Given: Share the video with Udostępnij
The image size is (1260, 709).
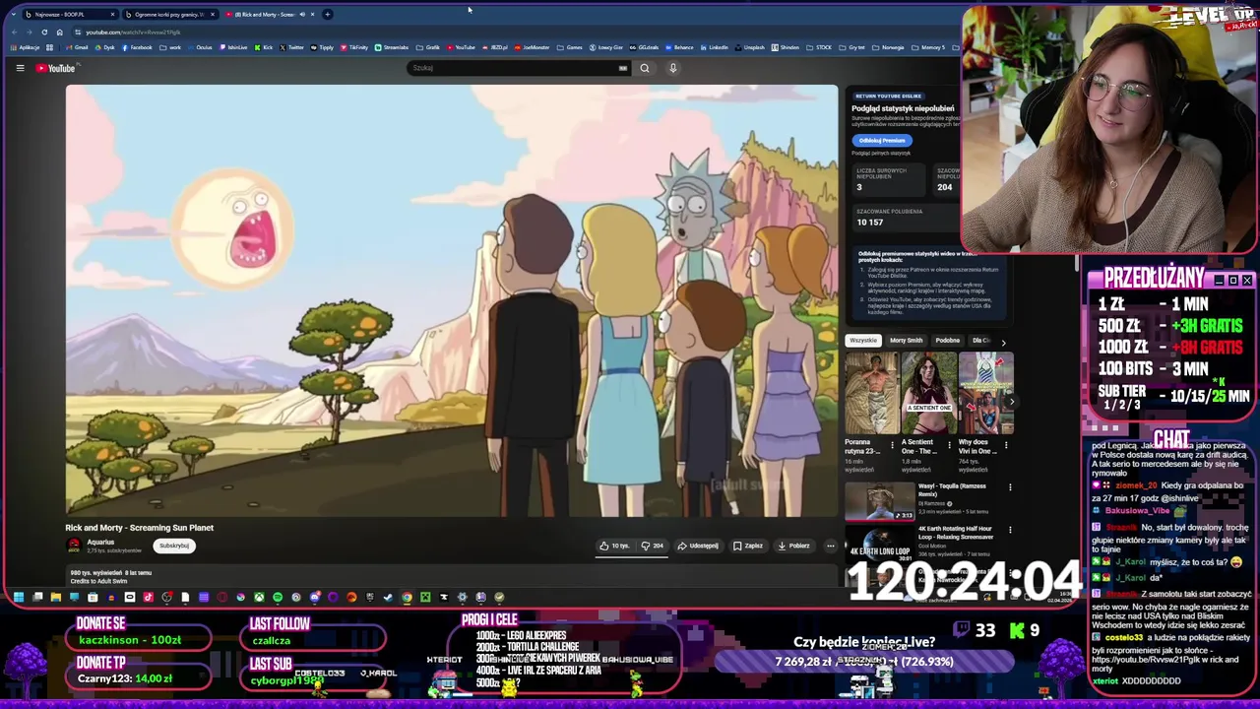Looking at the screenshot, I should pos(698,546).
